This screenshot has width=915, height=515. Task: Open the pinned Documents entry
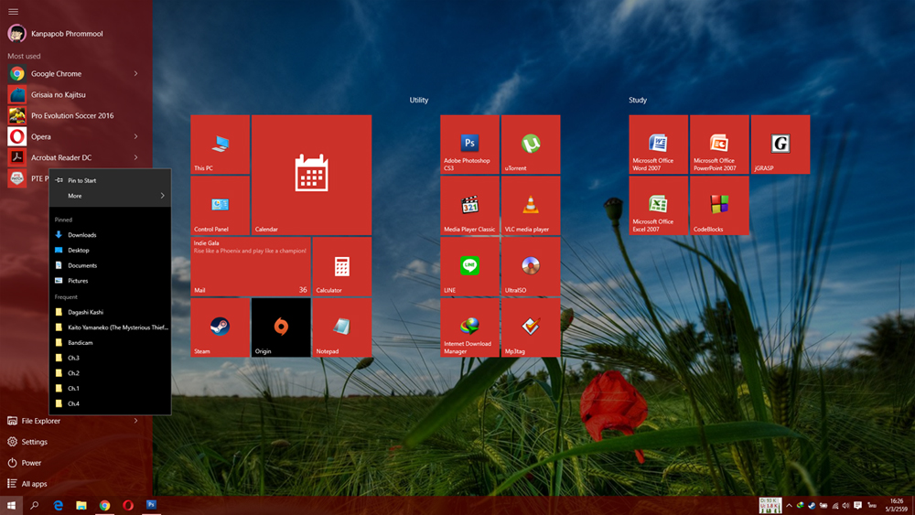pyautogui.click(x=111, y=265)
